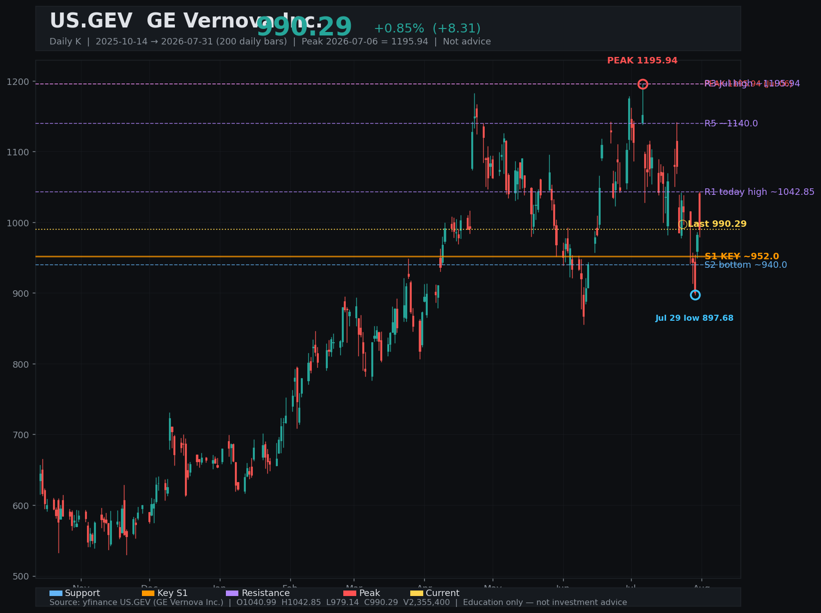Image resolution: width=821 pixels, height=613 pixels.
Task: Click the orange Key S1 legend swatch
Action: coord(148,593)
